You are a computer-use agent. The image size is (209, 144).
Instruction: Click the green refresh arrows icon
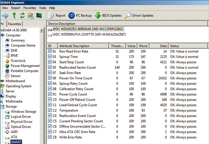coord(23,15)
